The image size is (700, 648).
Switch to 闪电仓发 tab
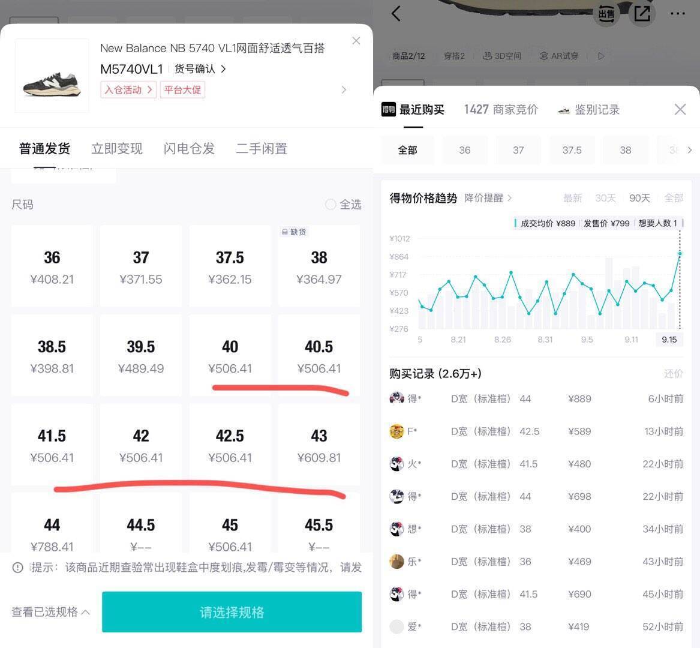click(x=190, y=148)
